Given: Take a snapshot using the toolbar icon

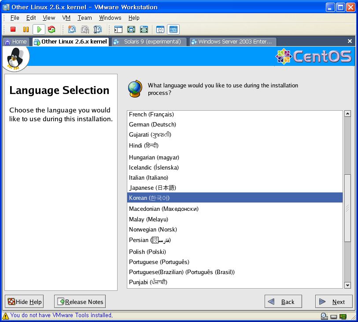Looking at the screenshot, I should click(72, 29).
